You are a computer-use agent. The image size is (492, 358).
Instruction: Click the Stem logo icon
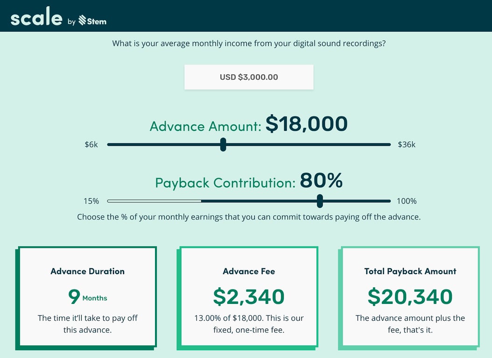[x=83, y=21]
